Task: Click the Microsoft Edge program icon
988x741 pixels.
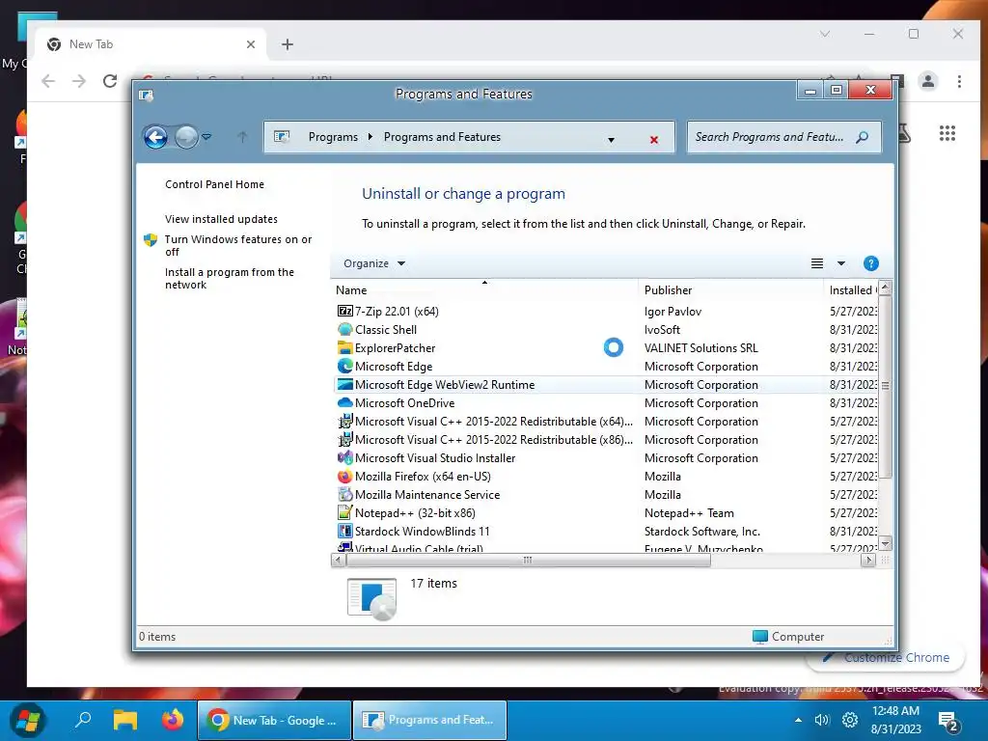Action: pyautogui.click(x=344, y=366)
